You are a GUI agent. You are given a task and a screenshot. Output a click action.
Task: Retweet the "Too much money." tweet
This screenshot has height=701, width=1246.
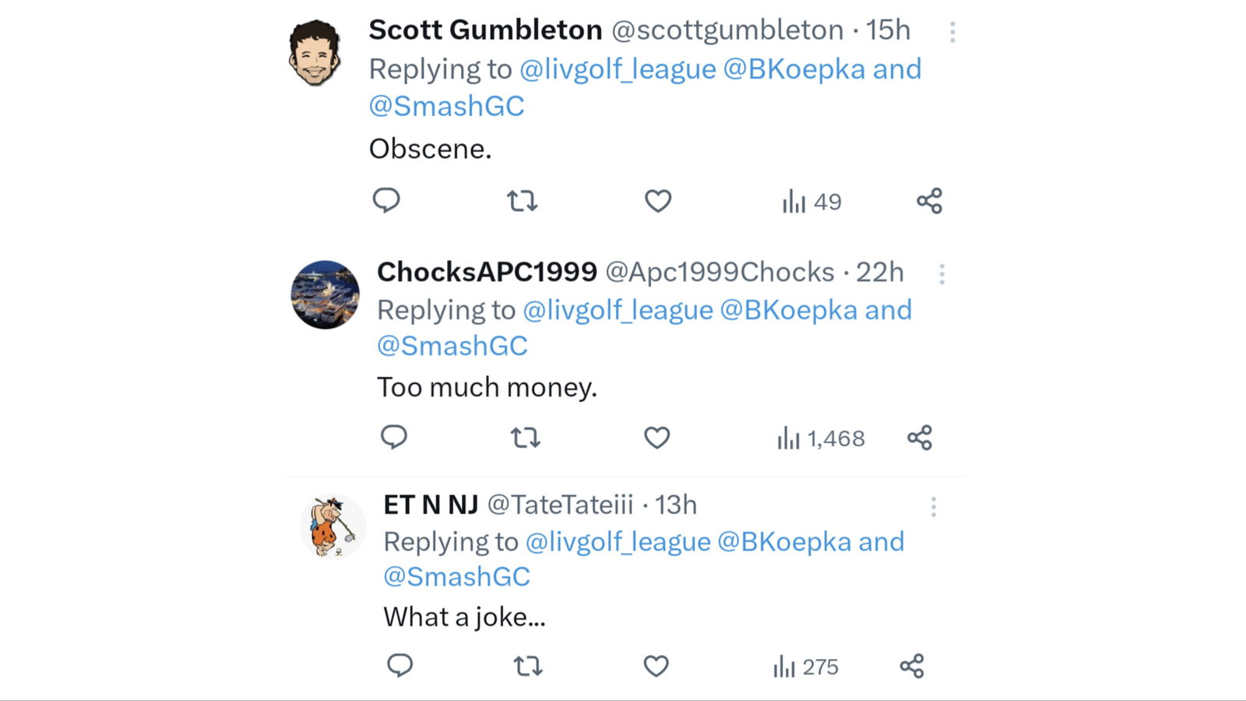click(526, 438)
